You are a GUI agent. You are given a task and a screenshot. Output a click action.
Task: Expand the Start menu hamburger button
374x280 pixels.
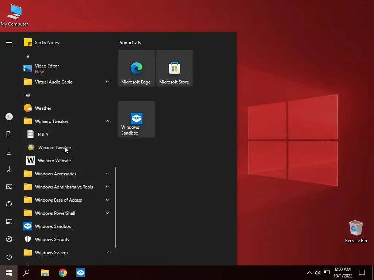pos(9,43)
